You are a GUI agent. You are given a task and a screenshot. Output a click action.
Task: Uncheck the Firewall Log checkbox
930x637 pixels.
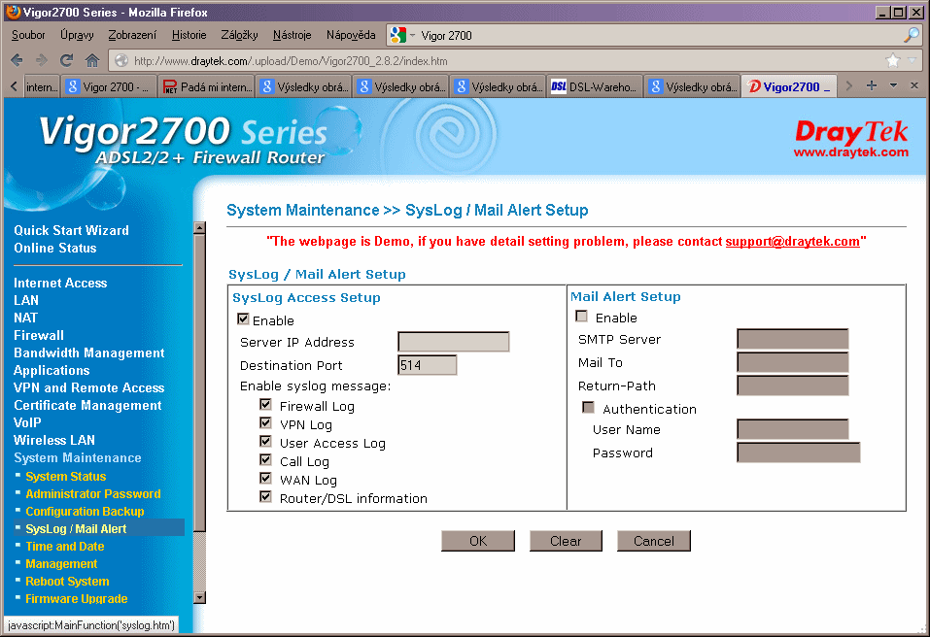click(265, 404)
